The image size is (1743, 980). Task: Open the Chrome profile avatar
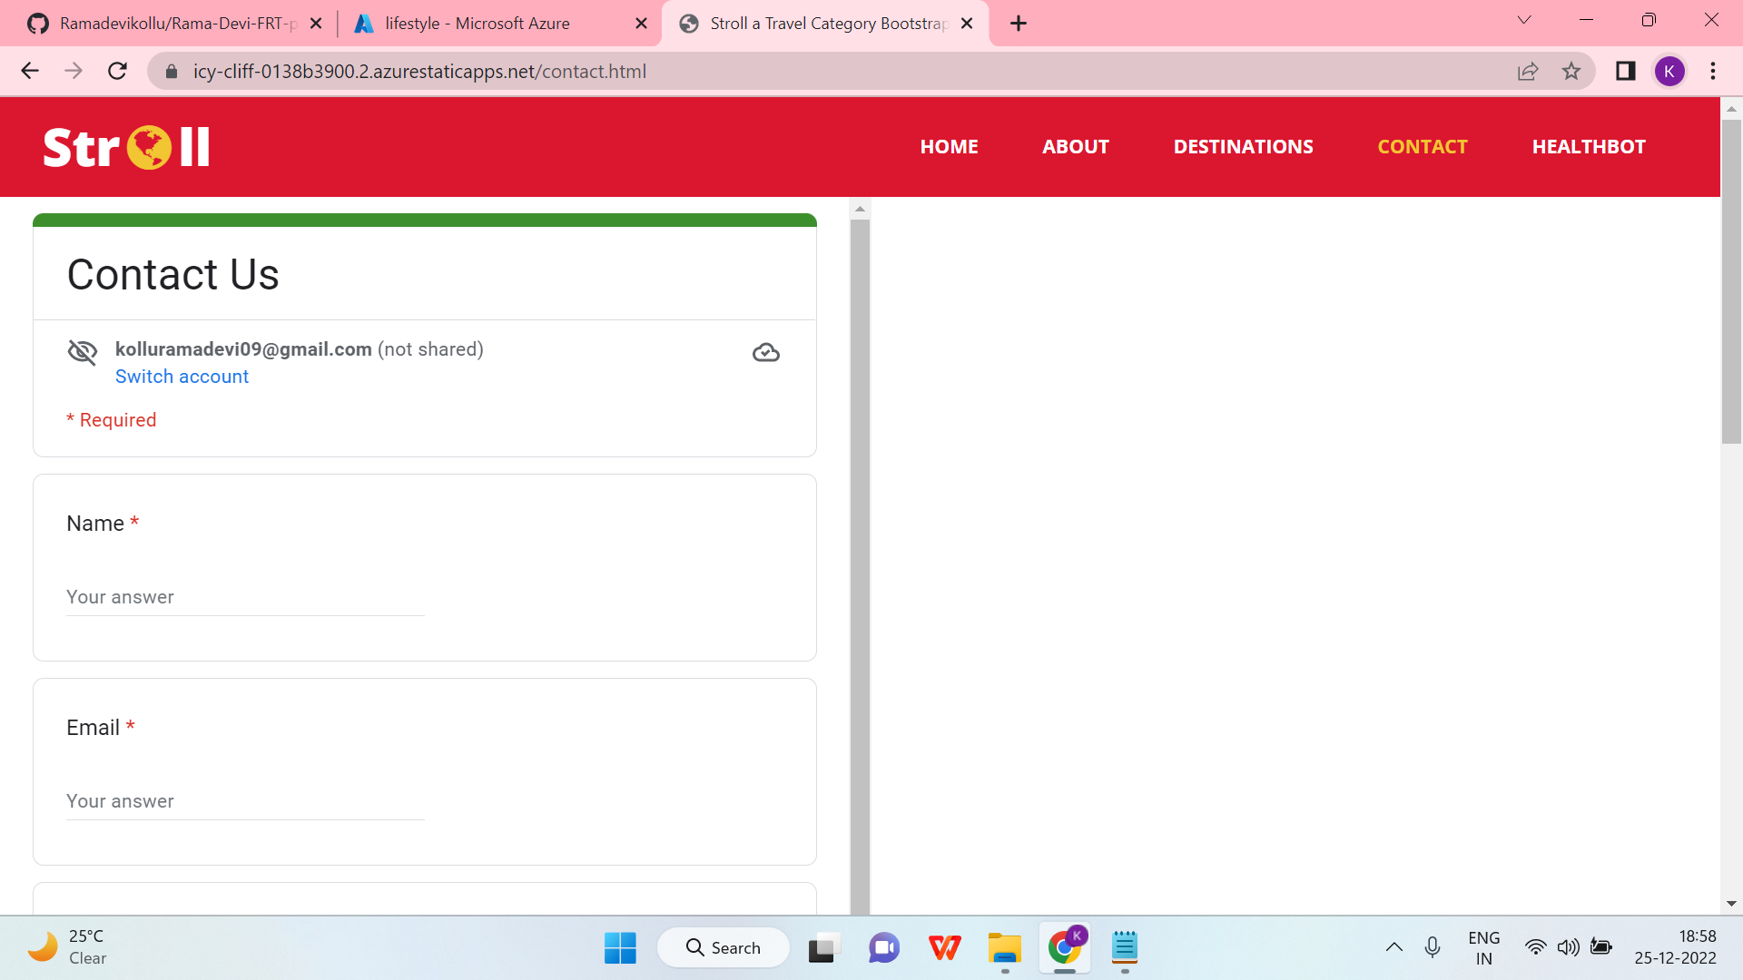(x=1670, y=71)
